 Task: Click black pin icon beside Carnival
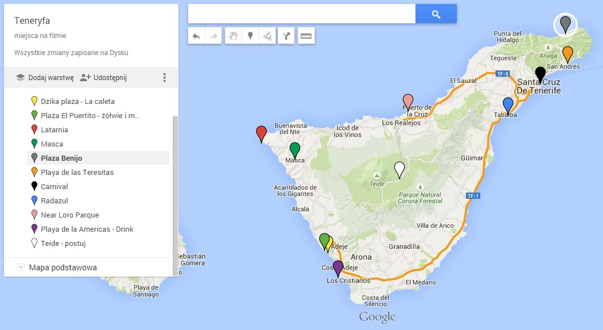[x=34, y=186]
